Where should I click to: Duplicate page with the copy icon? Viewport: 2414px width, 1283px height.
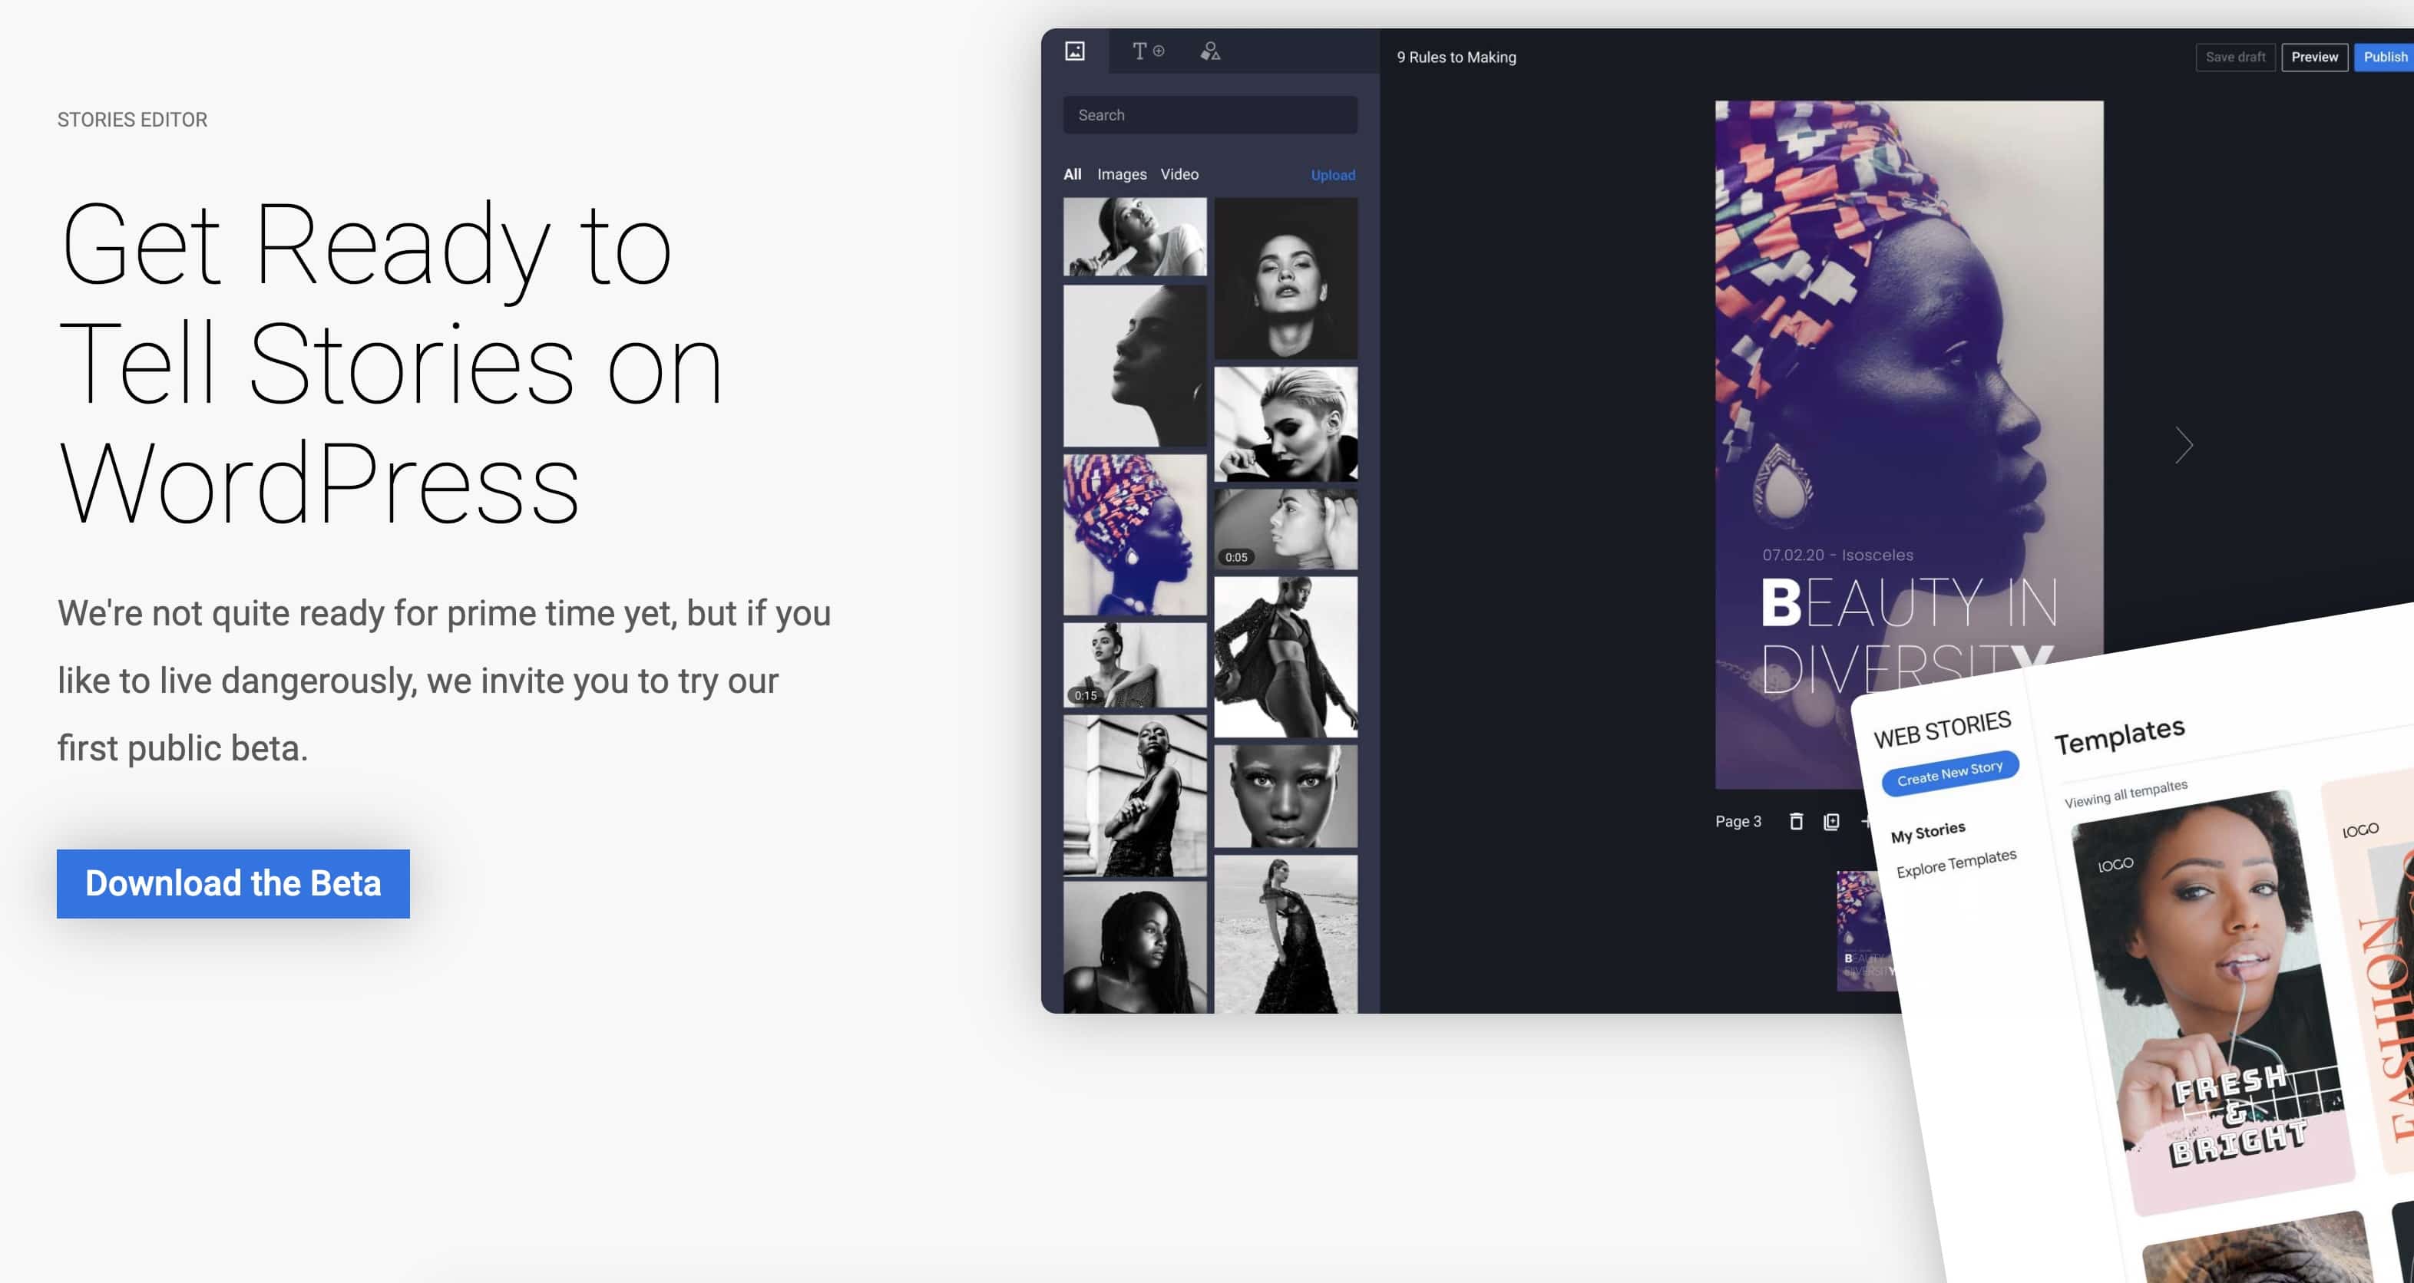[1831, 821]
